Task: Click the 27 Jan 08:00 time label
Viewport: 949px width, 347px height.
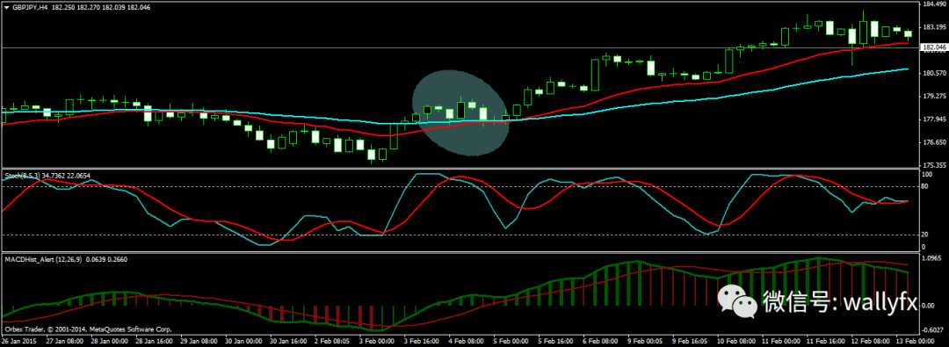Action: point(65,342)
